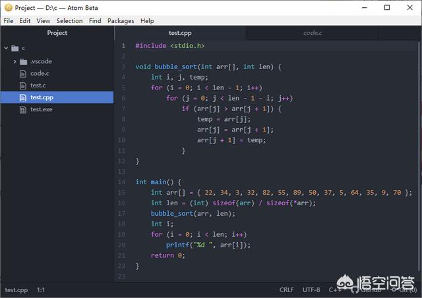Open the Help menu

coord(147,20)
